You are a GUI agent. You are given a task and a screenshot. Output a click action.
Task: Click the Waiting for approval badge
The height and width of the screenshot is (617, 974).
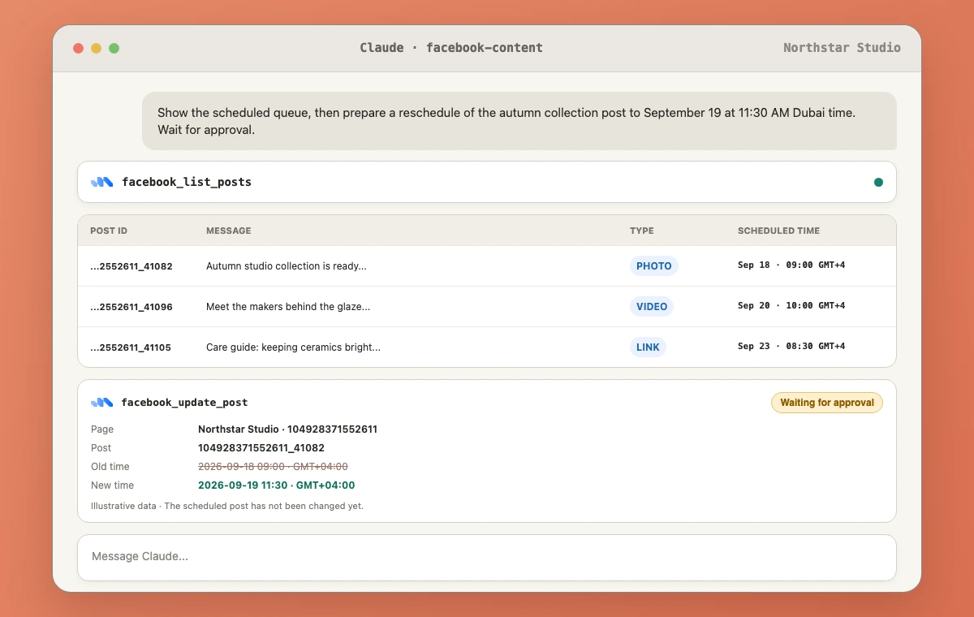click(x=826, y=402)
